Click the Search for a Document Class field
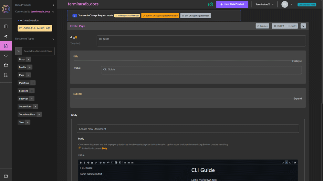 [x=38, y=51]
